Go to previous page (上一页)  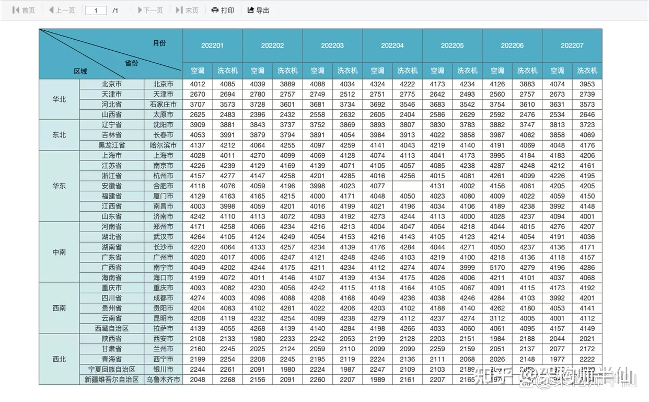point(62,10)
